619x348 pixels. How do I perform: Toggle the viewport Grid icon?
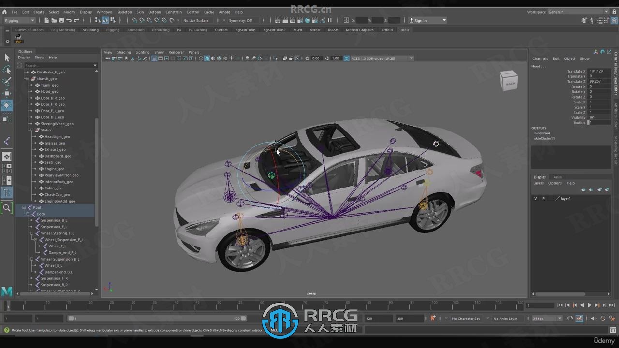(154, 58)
